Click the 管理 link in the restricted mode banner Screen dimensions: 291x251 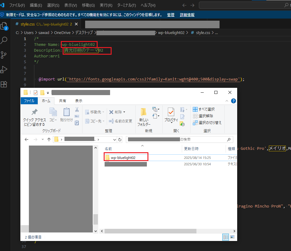tap(171, 15)
